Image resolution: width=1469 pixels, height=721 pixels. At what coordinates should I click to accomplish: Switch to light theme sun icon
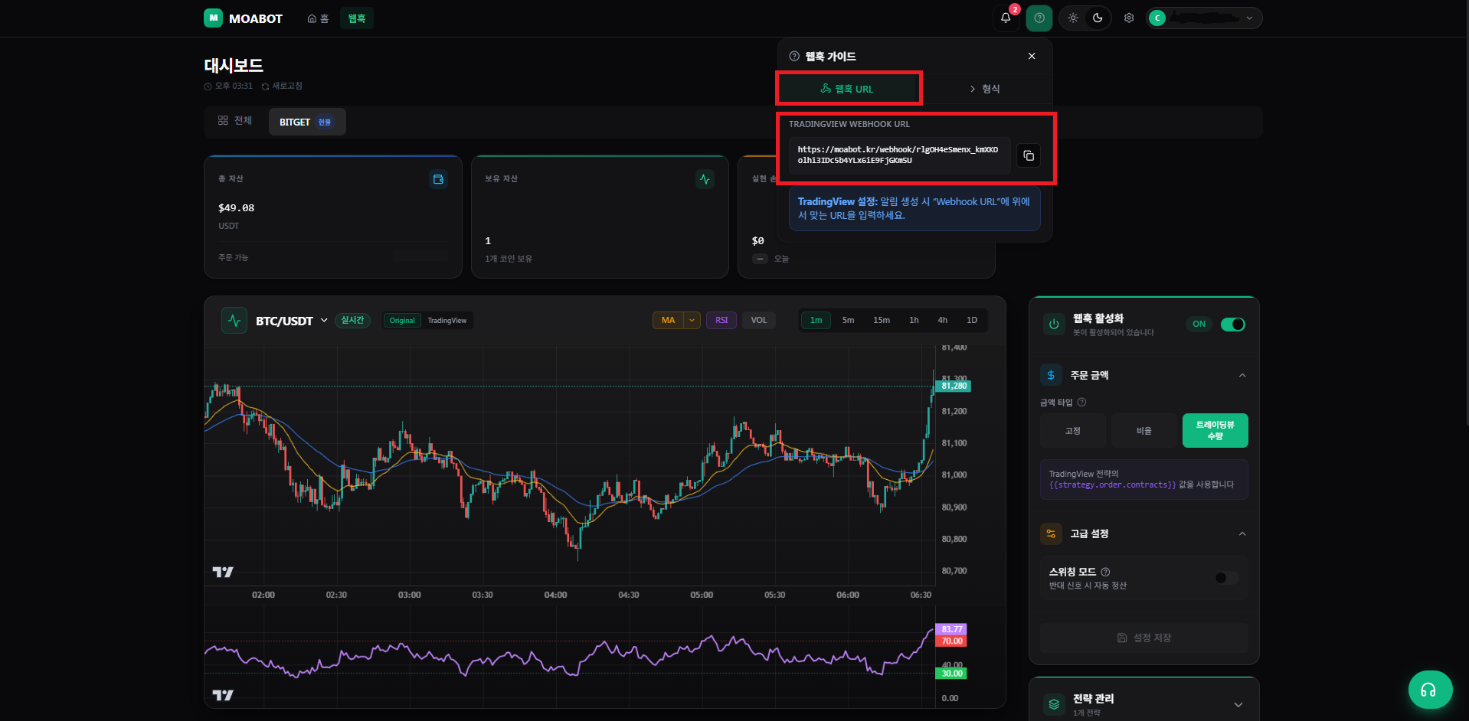click(x=1073, y=18)
